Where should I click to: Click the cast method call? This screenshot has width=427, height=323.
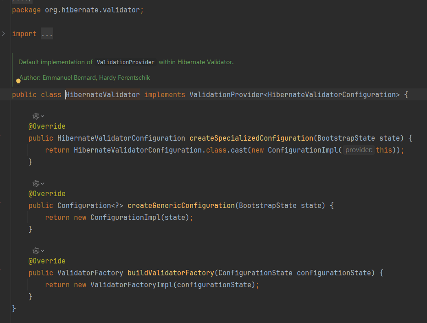pos(239,150)
